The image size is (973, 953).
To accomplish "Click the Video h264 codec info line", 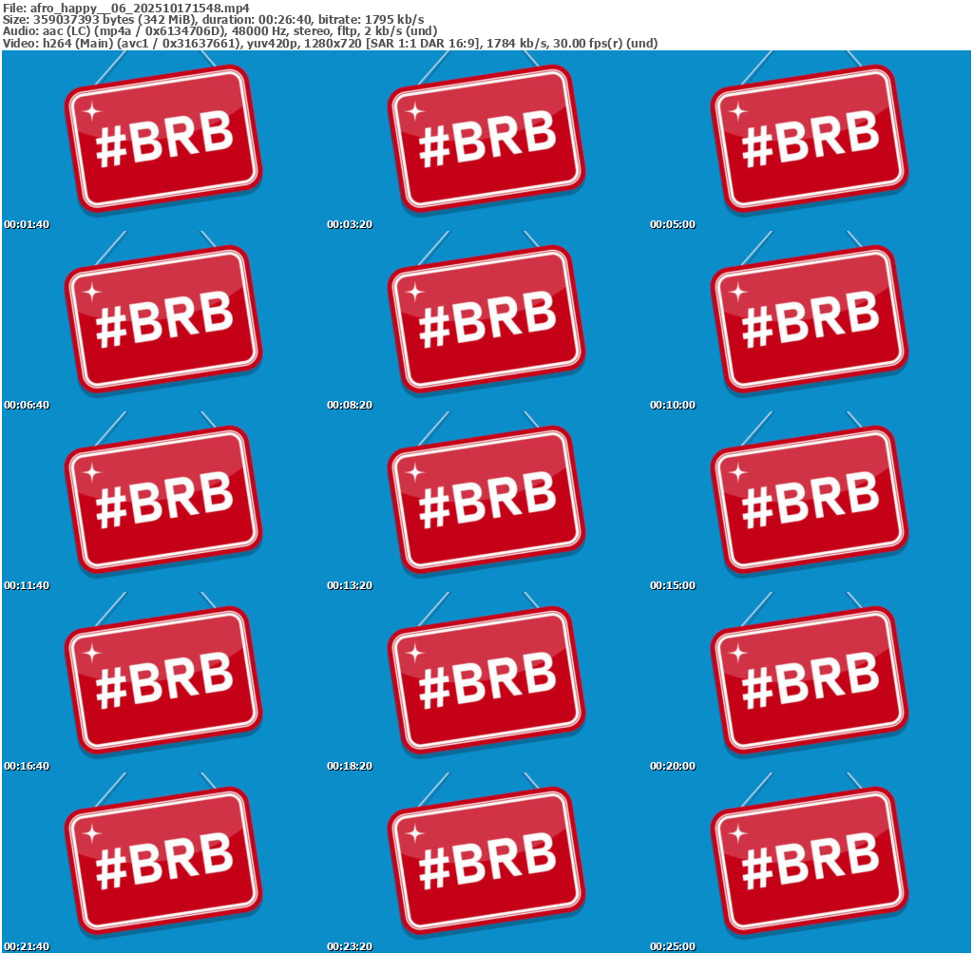I will pyautogui.click(x=330, y=44).
